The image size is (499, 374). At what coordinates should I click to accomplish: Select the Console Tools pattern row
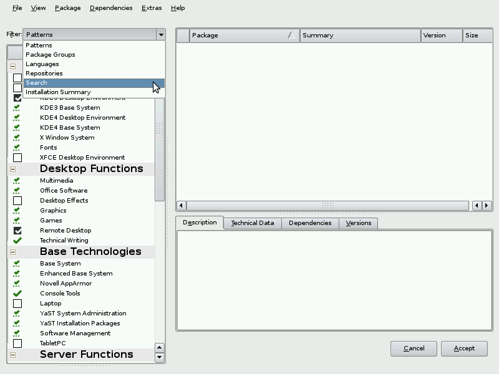tap(81, 294)
